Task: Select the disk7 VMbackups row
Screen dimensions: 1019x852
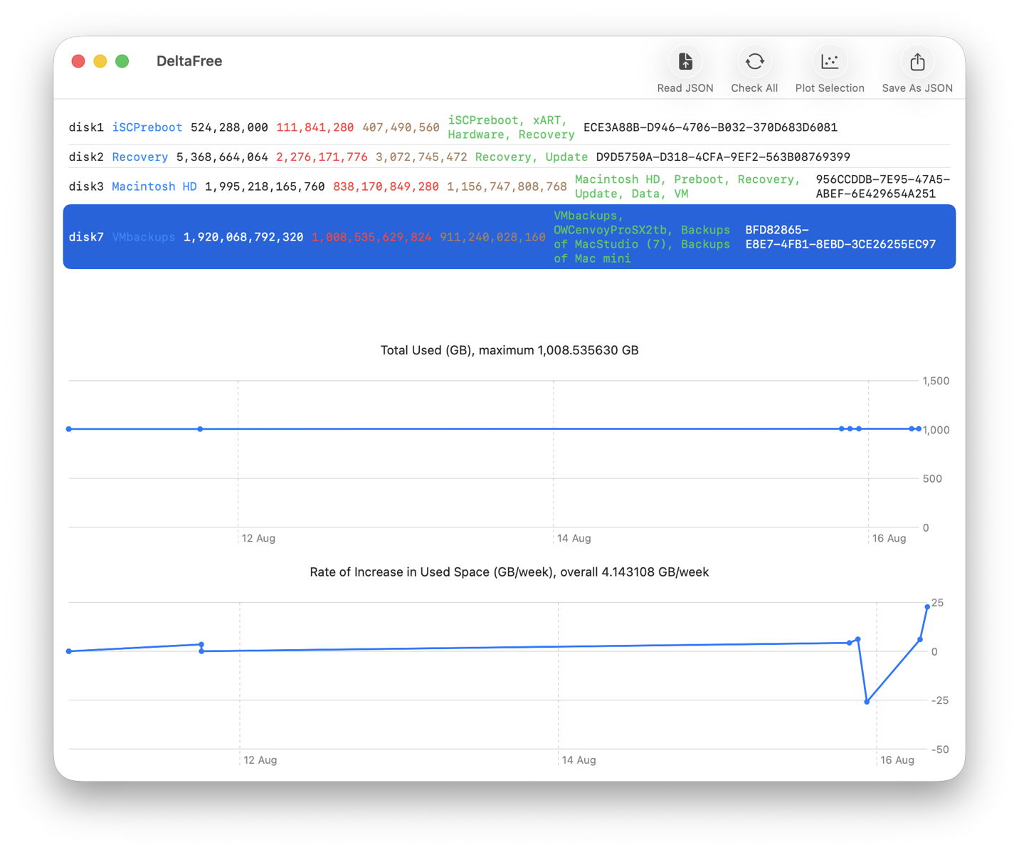Action: click(x=509, y=237)
